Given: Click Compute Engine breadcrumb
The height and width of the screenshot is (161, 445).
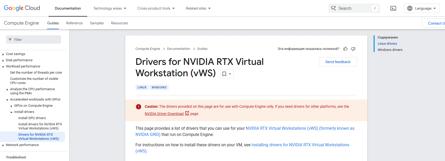Looking at the screenshot, I should 148,49.
